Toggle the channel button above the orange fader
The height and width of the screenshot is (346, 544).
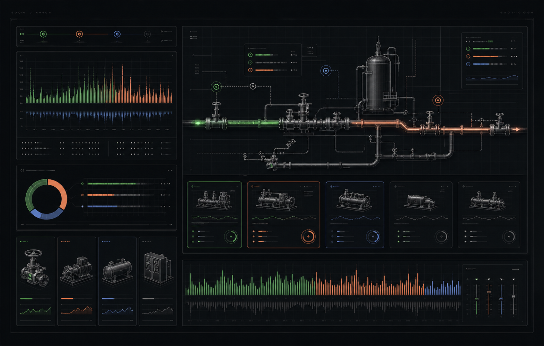(489, 279)
